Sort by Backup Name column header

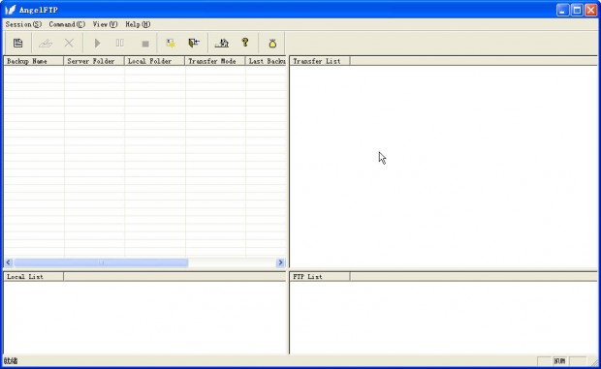click(x=34, y=61)
